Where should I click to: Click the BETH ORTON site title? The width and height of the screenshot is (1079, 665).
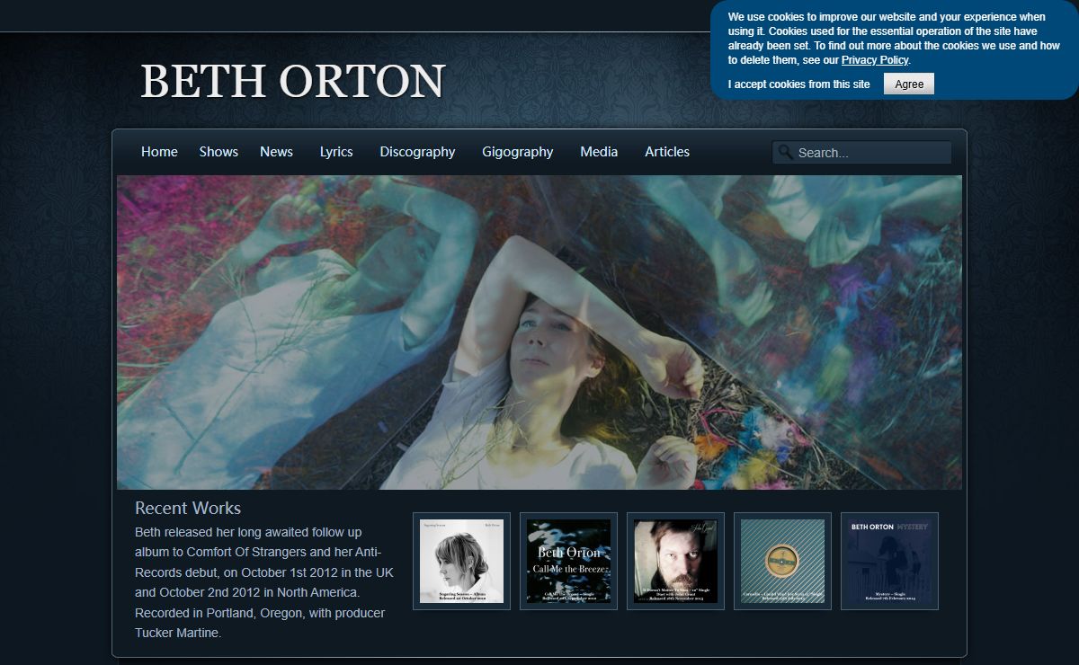click(293, 81)
